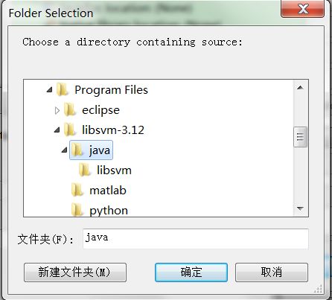Viewport: 332px width, 300px height.
Task: Click the tree scrollbar up arrow
Action: click(x=300, y=88)
